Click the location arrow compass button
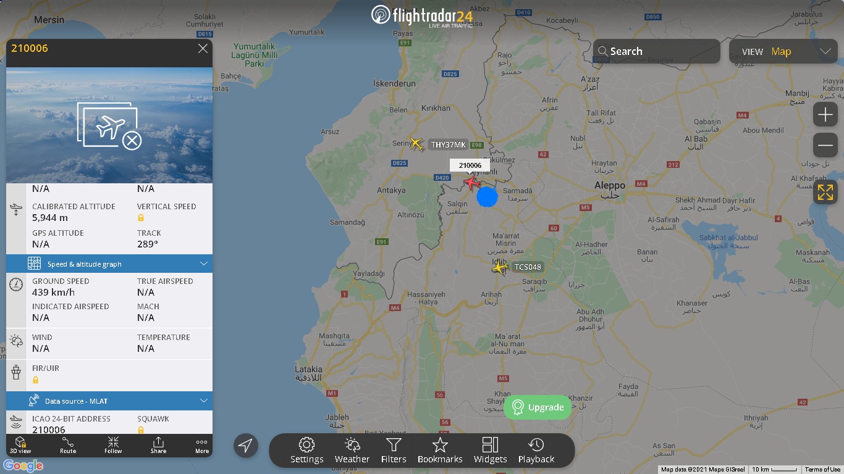This screenshot has width=844, height=474. (x=246, y=446)
